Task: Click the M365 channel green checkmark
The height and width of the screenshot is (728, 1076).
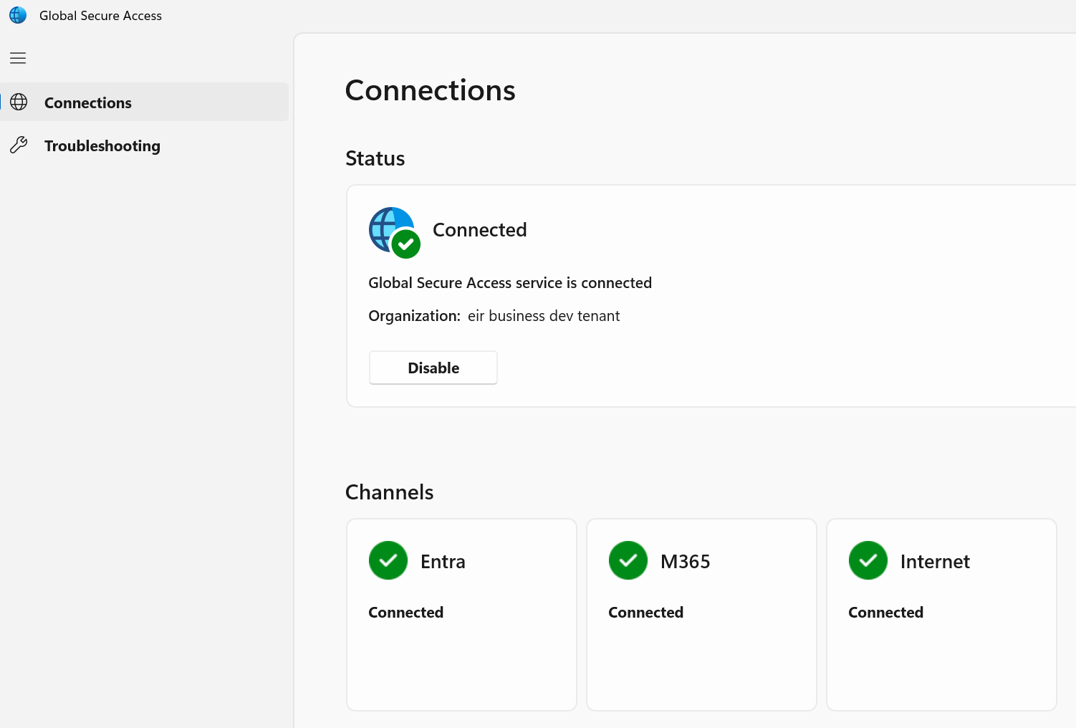Action: pos(628,560)
